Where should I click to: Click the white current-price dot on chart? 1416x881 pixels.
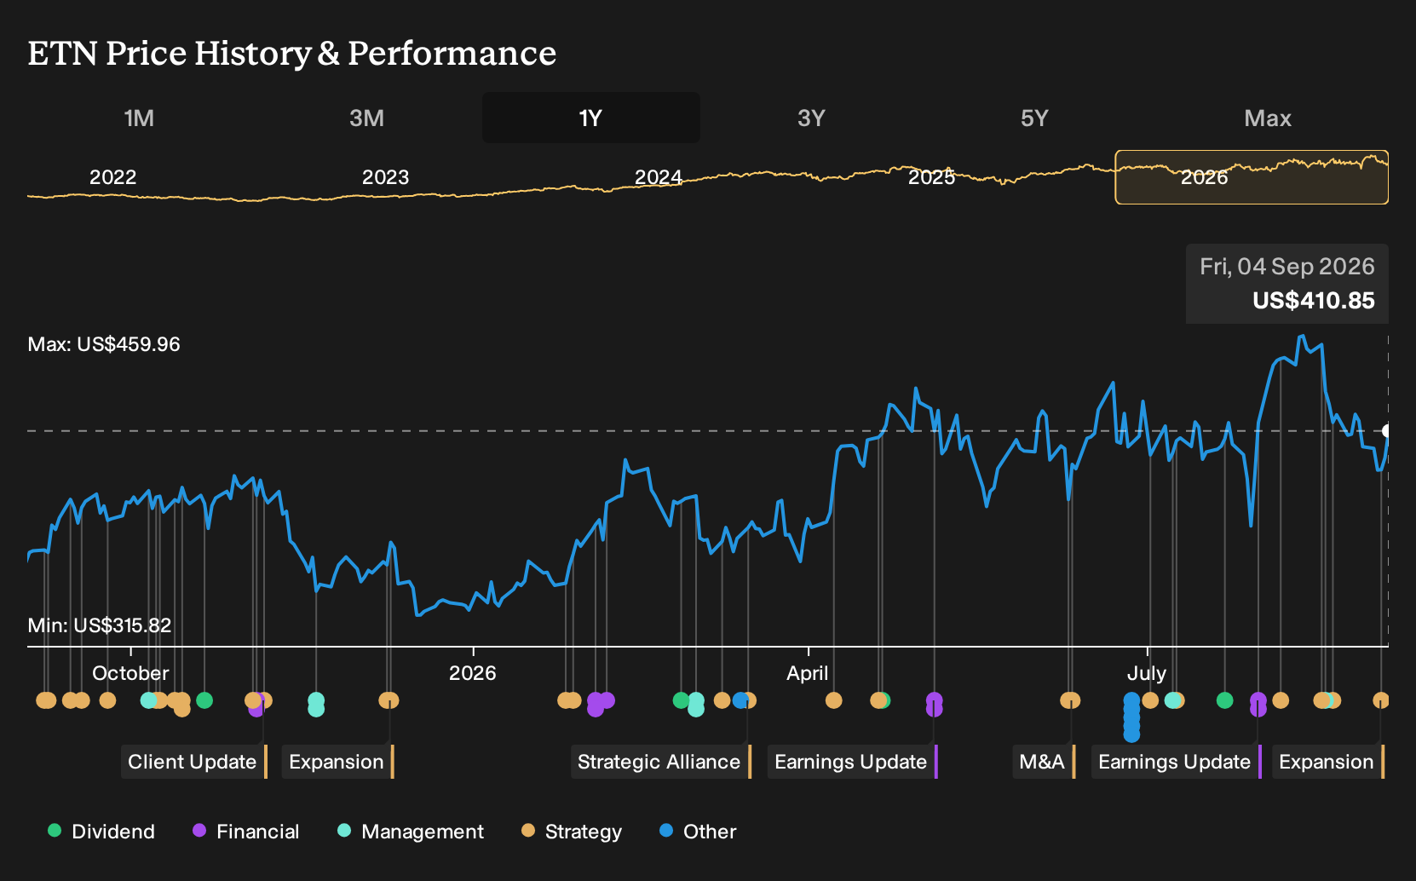(x=1387, y=430)
